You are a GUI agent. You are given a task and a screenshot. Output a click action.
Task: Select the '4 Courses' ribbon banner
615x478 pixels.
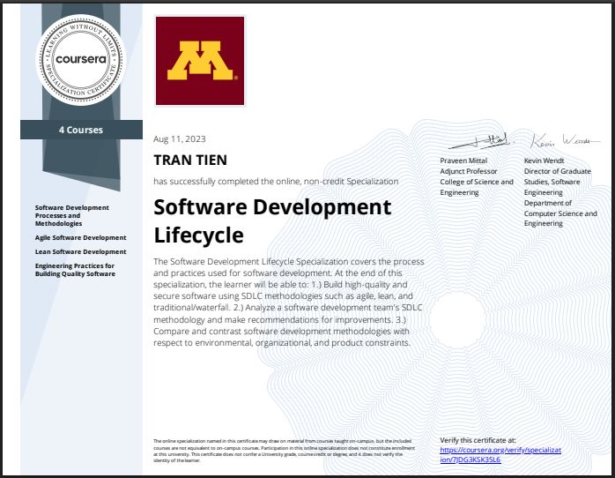pyautogui.click(x=81, y=130)
